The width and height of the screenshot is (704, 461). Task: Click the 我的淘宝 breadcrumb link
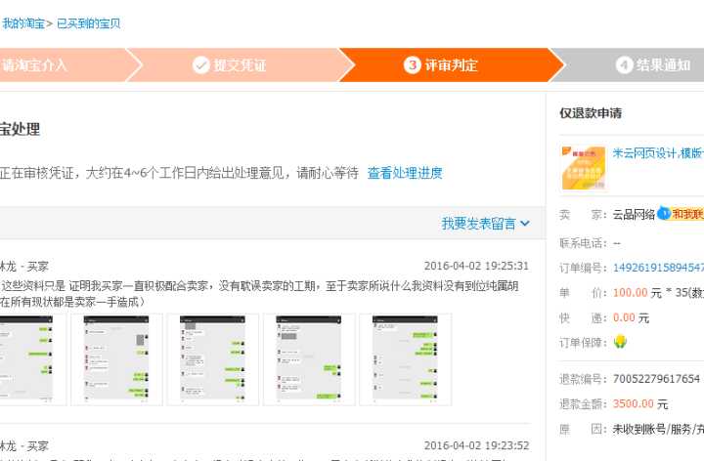coord(22,22)
